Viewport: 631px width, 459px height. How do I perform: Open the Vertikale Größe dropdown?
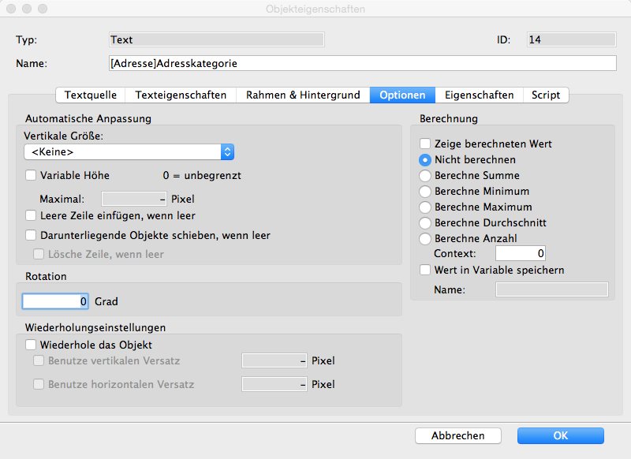(x=129, y=152)
